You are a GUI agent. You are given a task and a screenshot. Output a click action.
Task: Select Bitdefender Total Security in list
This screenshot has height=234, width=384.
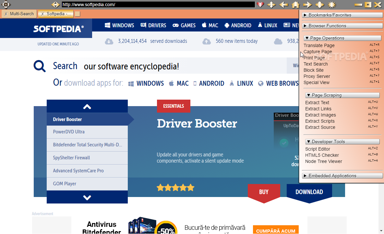[87, 145]
